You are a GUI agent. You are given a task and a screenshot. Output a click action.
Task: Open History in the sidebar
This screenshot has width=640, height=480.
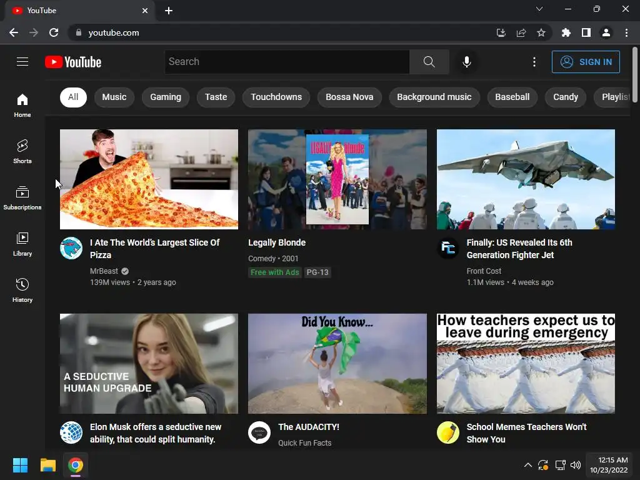click(22, 290)
